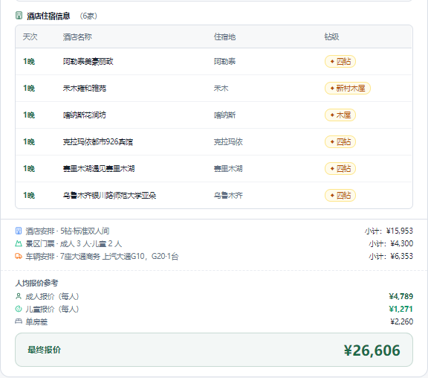This screenshot has height=378, width=428.
Task: Click the 赛里木湖 location cell
Action: tap(228, 168)
